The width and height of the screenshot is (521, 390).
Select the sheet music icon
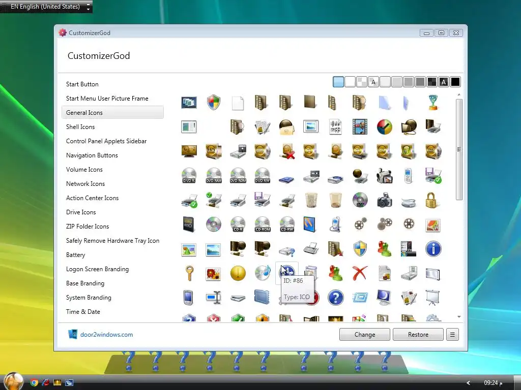[x=335, y=126]
